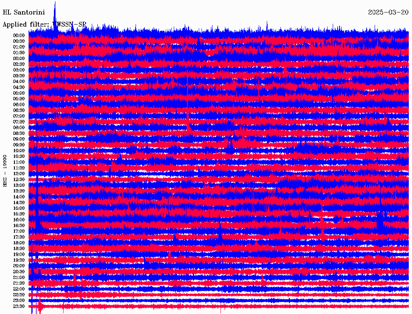The width and height of the screenshot is (412, 314).
Task: Select the 14:00 time label
Action: [x=19, y=197]
